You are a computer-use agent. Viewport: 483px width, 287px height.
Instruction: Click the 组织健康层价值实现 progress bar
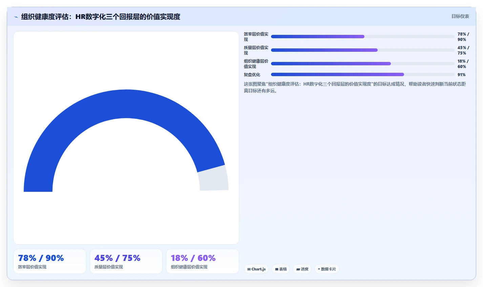(x=363, y=64)
